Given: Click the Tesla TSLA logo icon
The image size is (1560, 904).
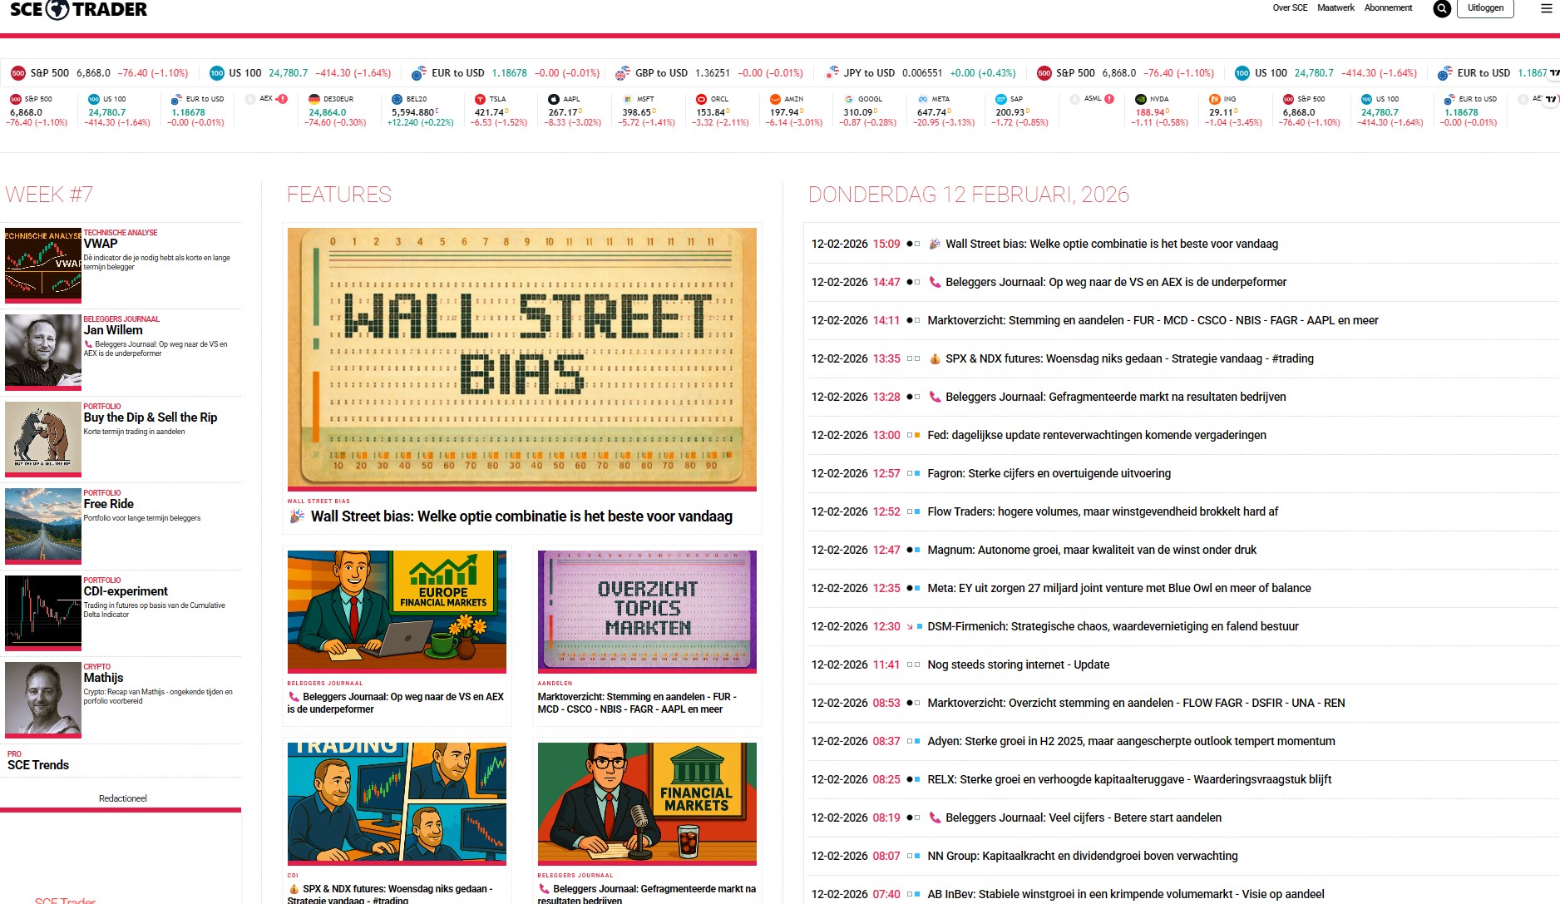Looking at the screenshot, I should tap(480, 99).
